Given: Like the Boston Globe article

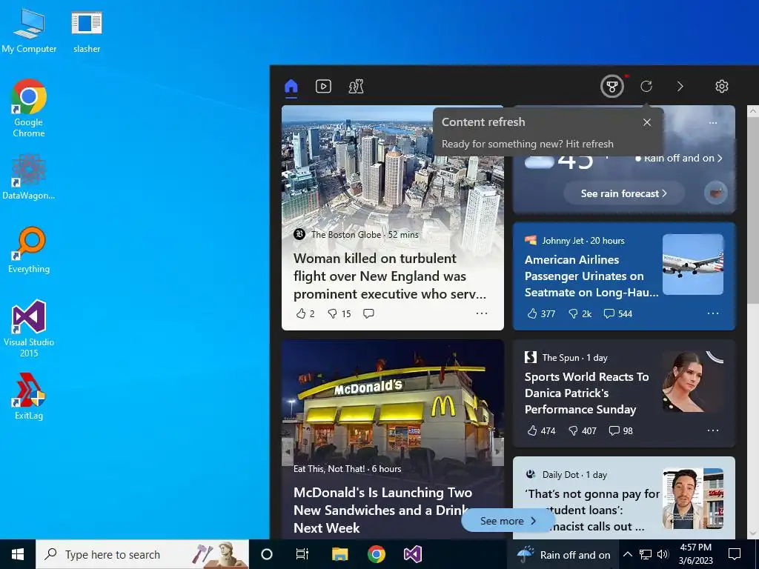Looking at the screenshot, I should point(305,313).
